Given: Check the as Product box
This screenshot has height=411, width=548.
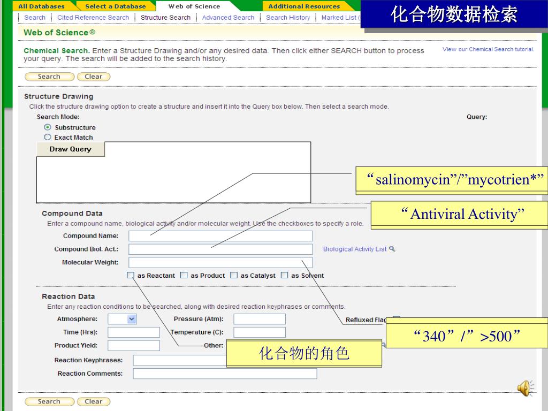Looking at the screenshot, I should [x=184, y=276].
